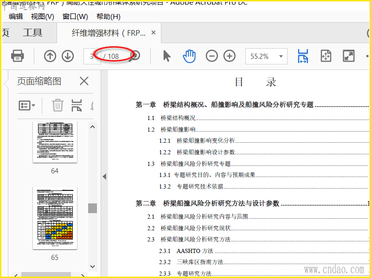Switch to the 工具 tab
The height and width of the screenshot is (278, 371).
[32, 32]
